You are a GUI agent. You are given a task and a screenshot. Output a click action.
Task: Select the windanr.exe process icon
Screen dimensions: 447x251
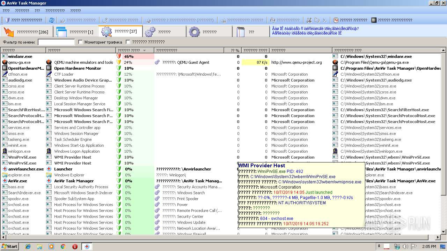pyautogui.click(x=5, y=56)
